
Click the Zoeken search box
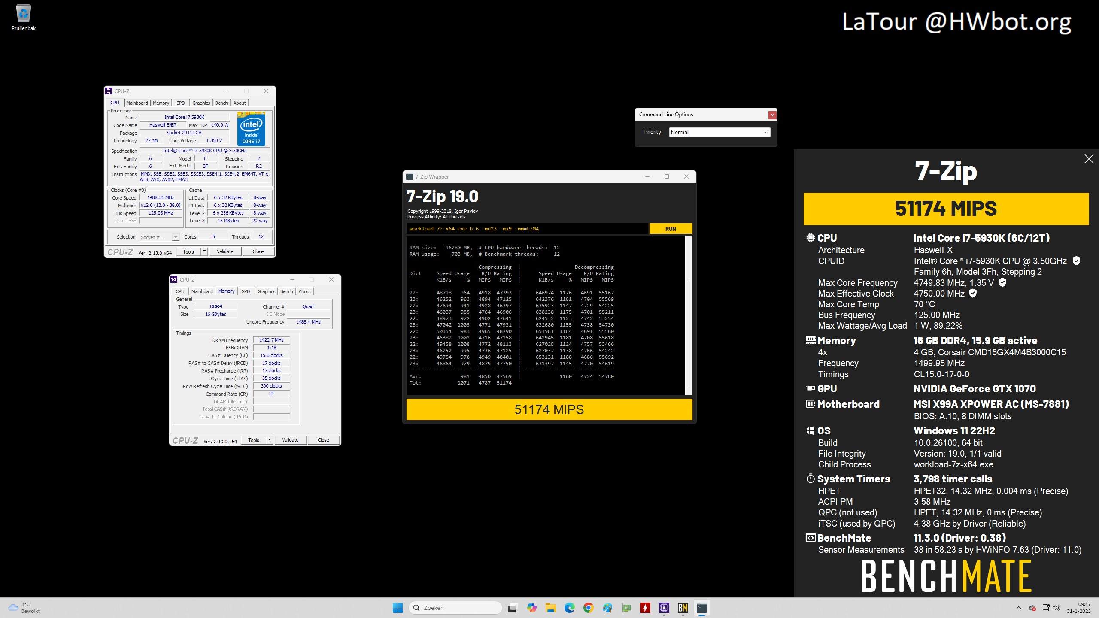pos(455,608)
